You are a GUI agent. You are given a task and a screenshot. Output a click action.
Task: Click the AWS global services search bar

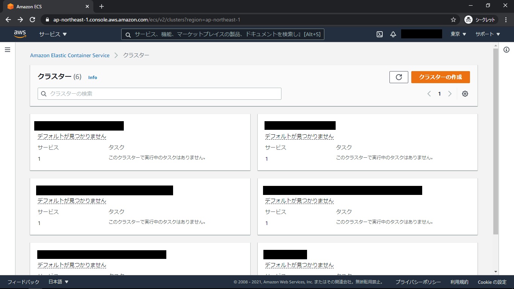222,34
